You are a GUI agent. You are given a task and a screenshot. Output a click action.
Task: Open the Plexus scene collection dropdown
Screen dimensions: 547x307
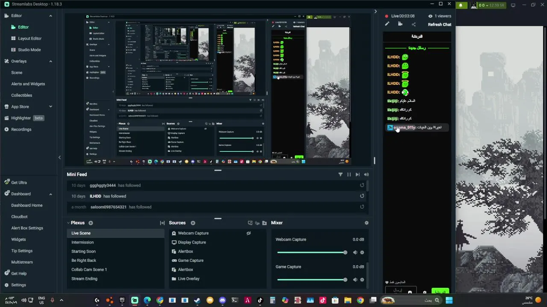(75, 223)
